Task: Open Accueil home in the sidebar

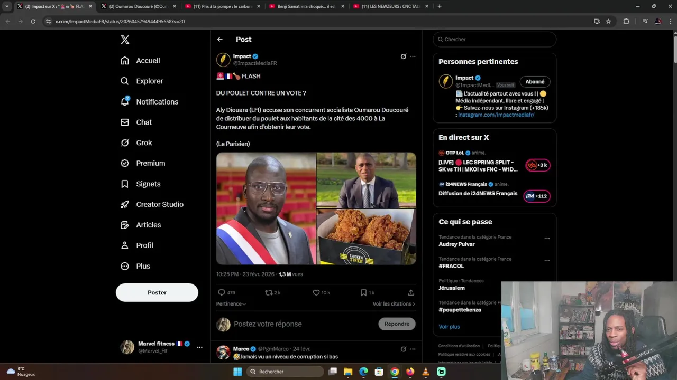Action: pos(141,61)
